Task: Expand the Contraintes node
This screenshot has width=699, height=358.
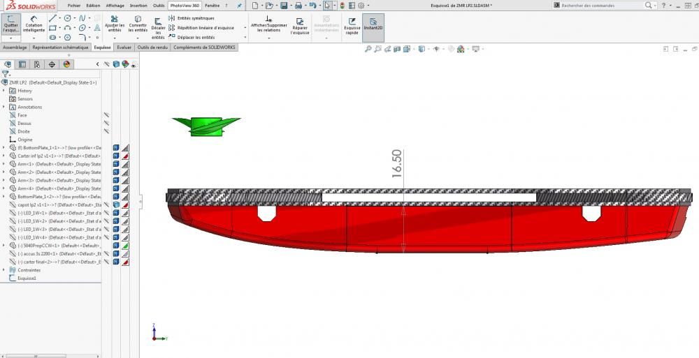Action: (x=4, y=270)
